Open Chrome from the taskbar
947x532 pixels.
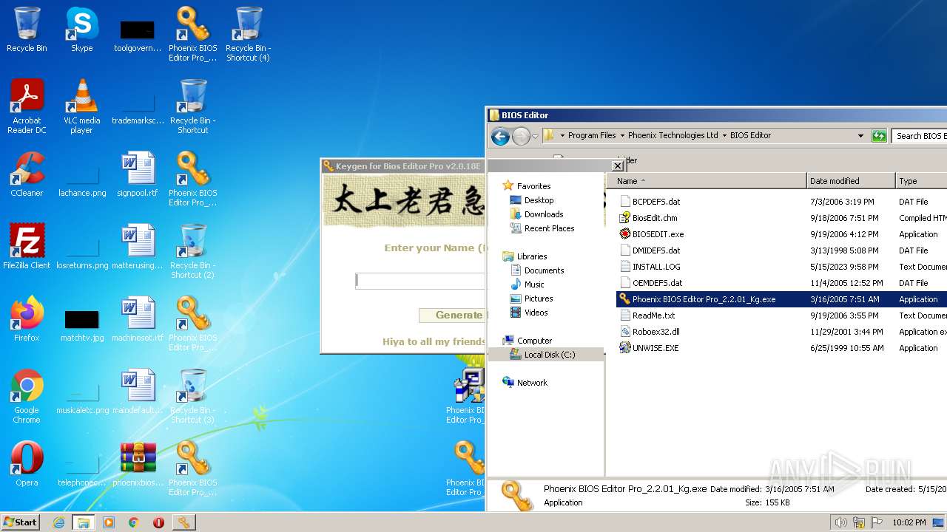(134, 522)
